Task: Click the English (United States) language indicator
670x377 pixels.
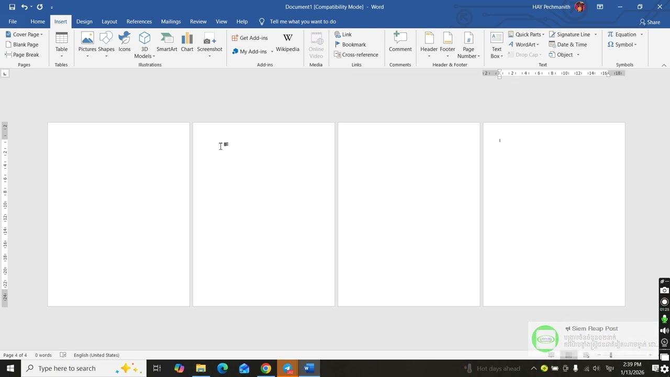Action: click(x=96, y=355)
